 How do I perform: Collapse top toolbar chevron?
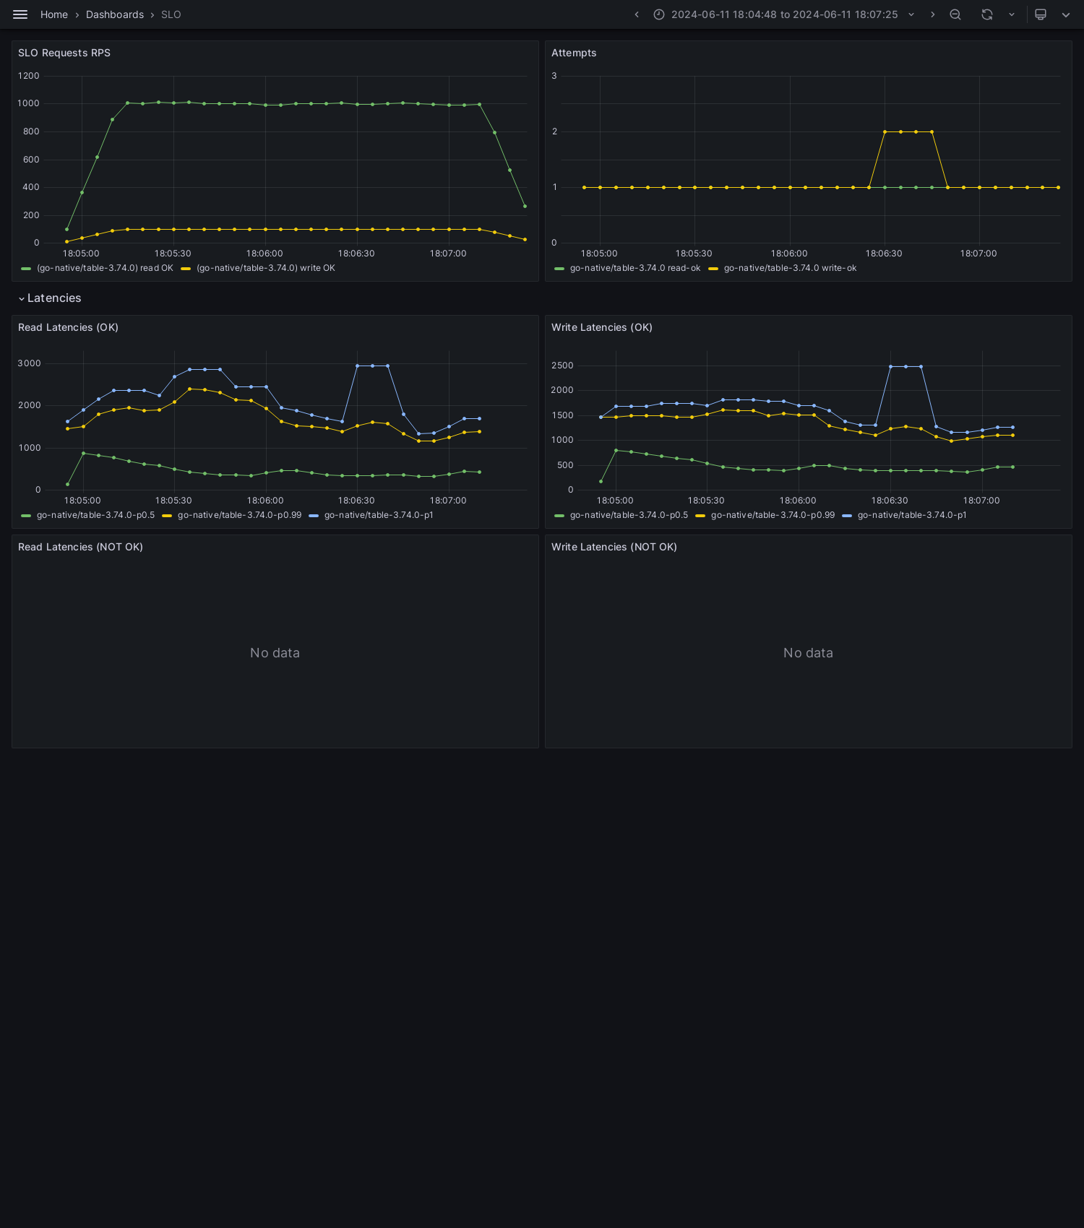pos(1066,14)
